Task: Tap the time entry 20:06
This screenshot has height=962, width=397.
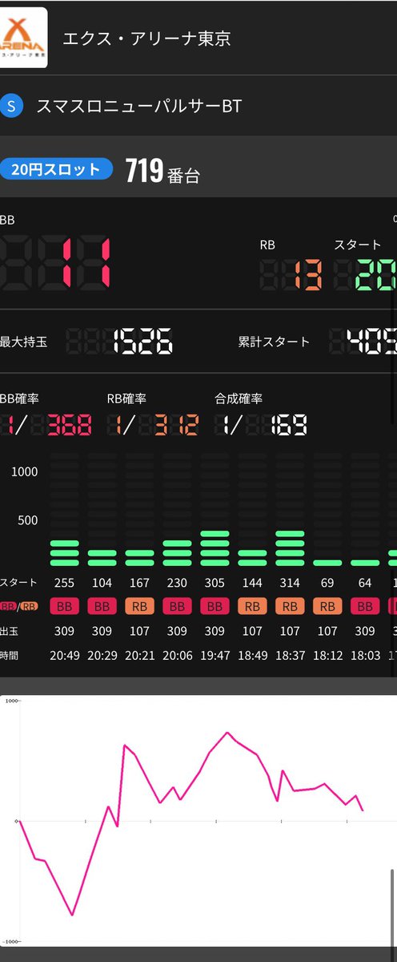Action: [x=177, y=655]
